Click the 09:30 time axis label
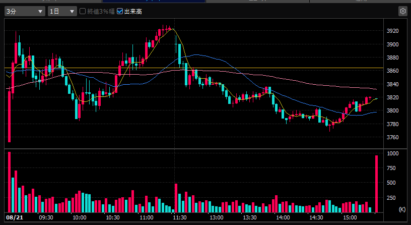This screenshot has height=225, width=411. tap(46, 217)
